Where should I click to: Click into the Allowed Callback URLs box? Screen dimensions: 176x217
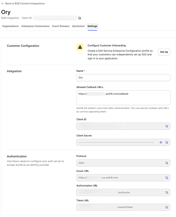point(123,98)
